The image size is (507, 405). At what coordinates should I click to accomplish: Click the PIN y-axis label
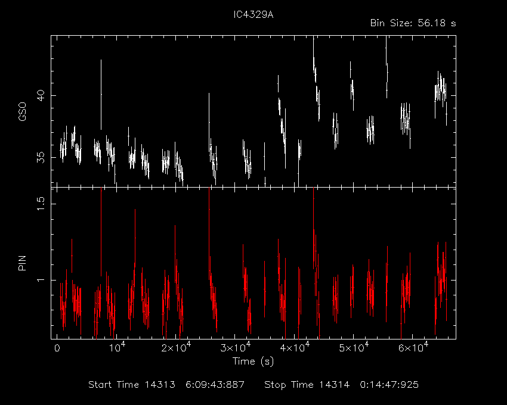22,263
